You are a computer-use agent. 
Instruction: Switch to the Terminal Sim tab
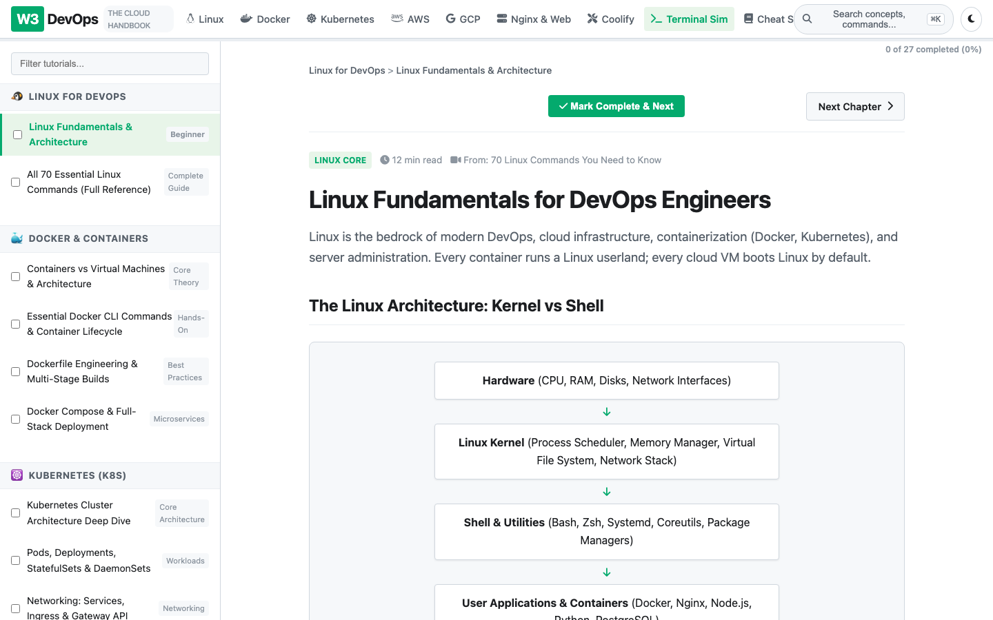(689, 19)
